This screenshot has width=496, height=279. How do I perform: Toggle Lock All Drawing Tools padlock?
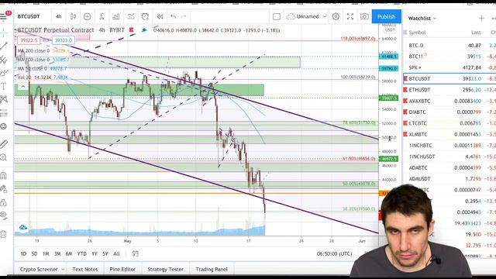(4, 202)
